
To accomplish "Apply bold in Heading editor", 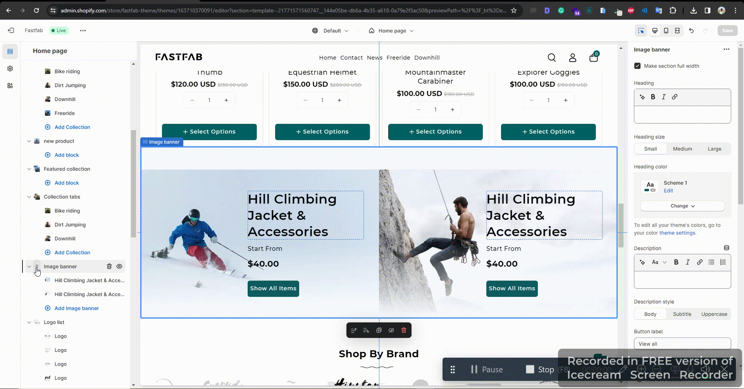I will point(653,97).
